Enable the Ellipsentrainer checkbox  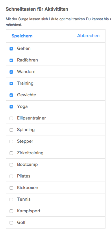click(11, 118)
